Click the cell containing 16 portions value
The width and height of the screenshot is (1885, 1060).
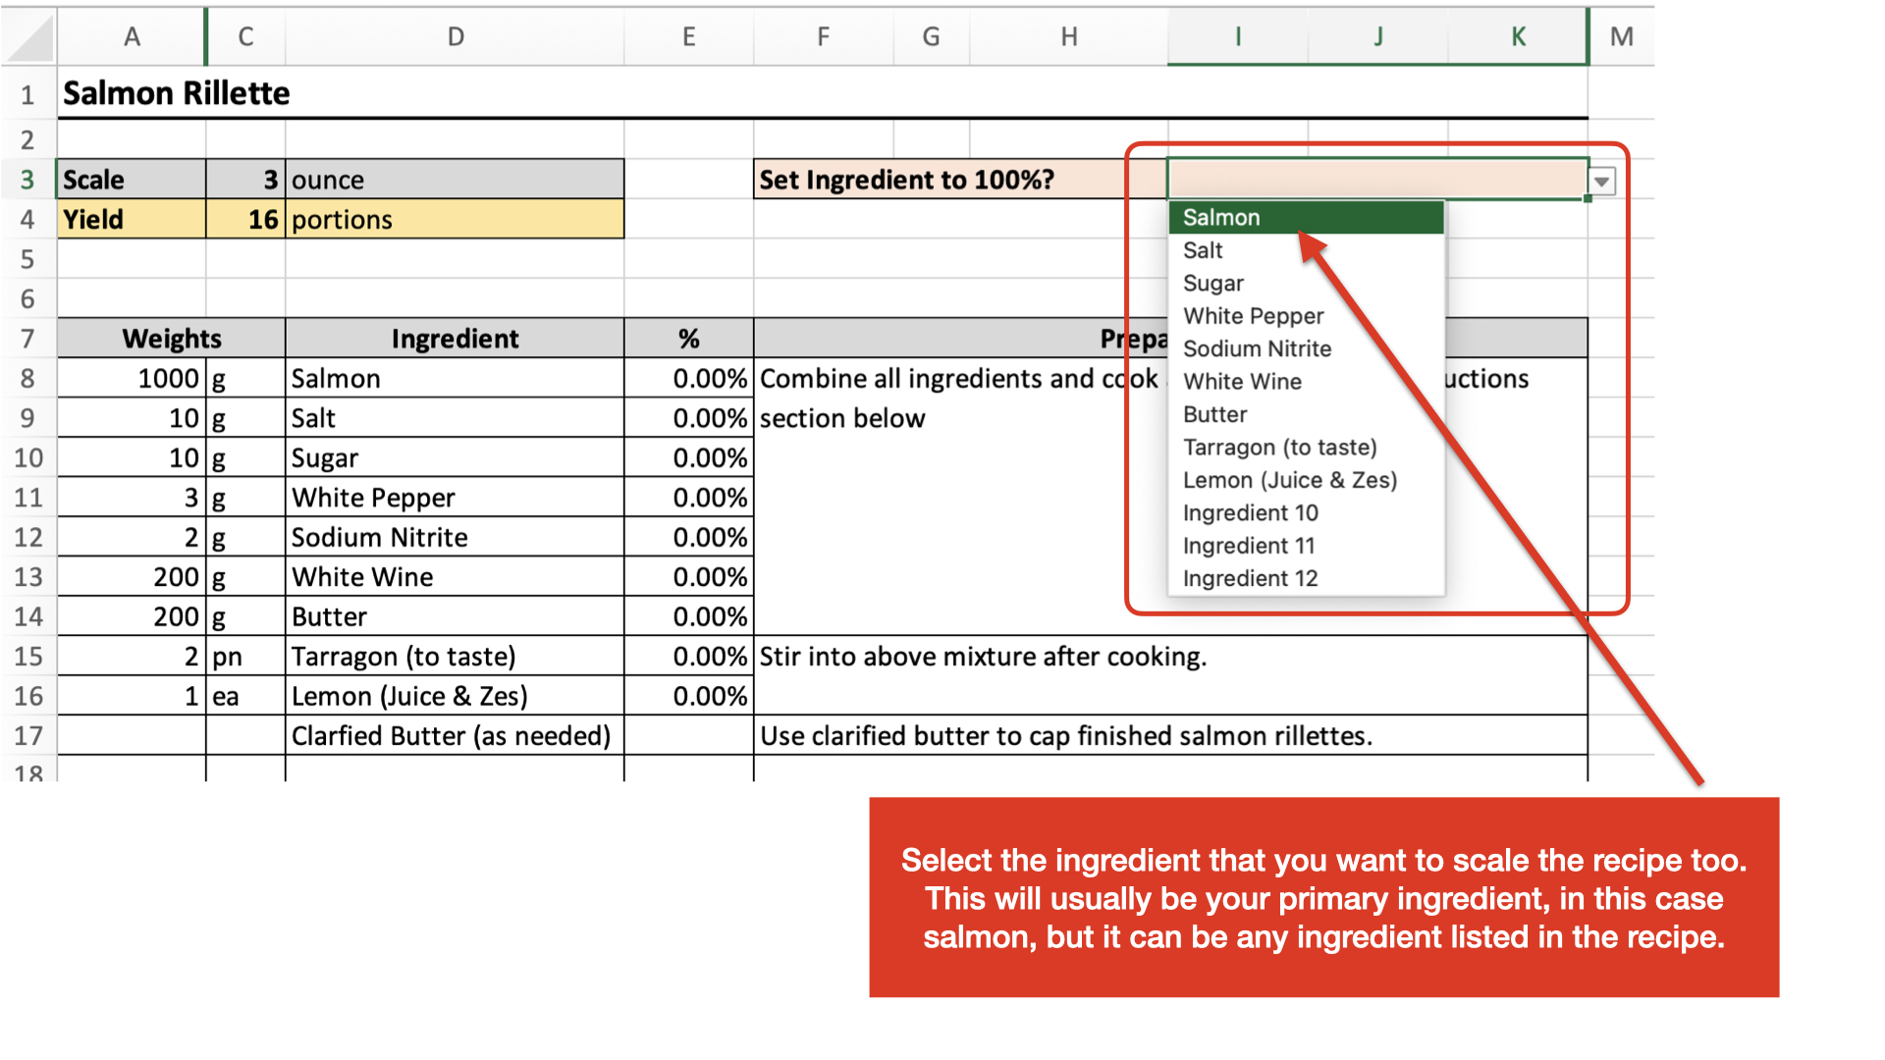point(244,219)
